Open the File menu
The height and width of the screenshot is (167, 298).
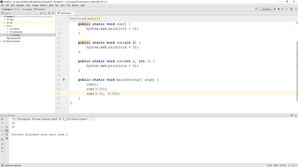click(x=2, y=5)
